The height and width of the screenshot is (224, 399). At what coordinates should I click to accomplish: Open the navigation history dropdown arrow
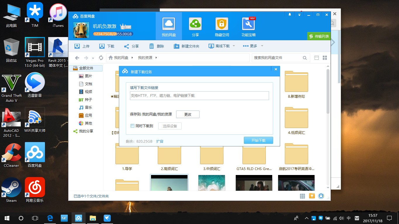pyautogui.click(x=93, y=58)
